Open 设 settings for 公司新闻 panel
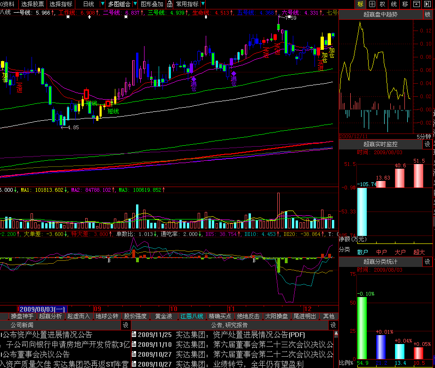Viewport: 435px width, 368px height. click(125, 325)
